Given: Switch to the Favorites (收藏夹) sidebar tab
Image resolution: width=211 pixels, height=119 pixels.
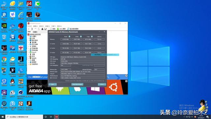Looking at the screenshot, I should [x=35, y=32].
